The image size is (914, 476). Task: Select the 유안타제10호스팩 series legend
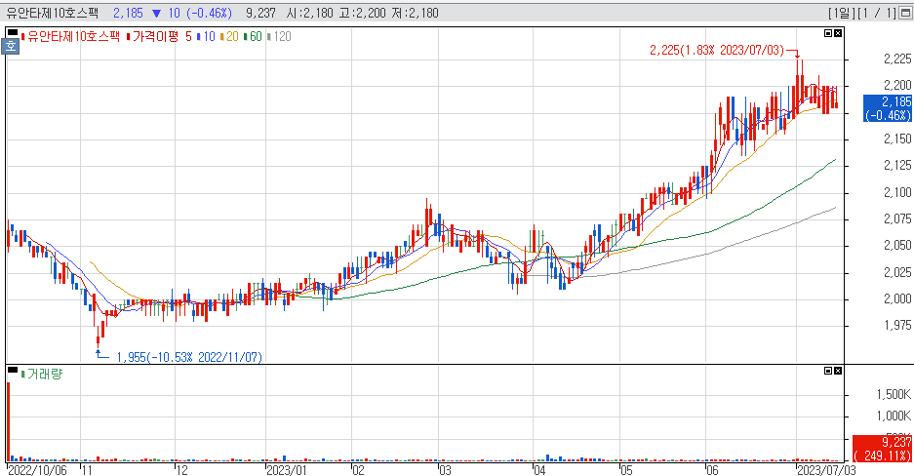(x=70, y=37)
